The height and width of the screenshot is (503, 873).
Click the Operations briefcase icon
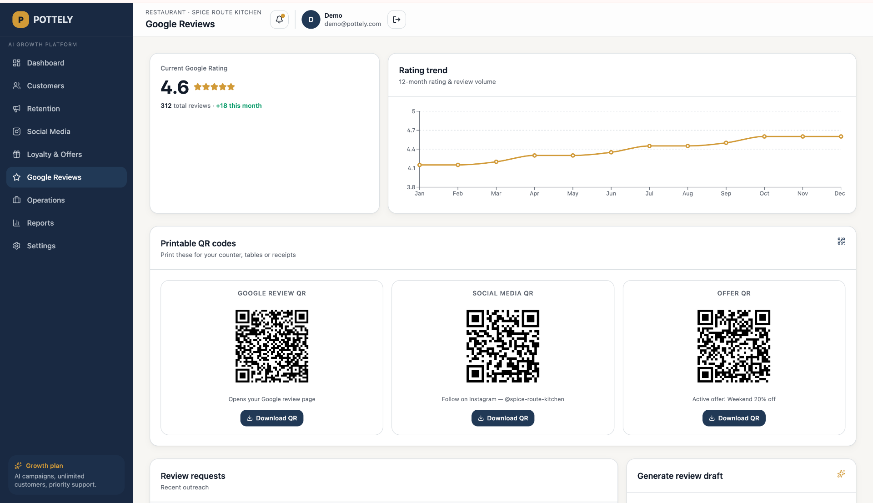tap(17, 200)
